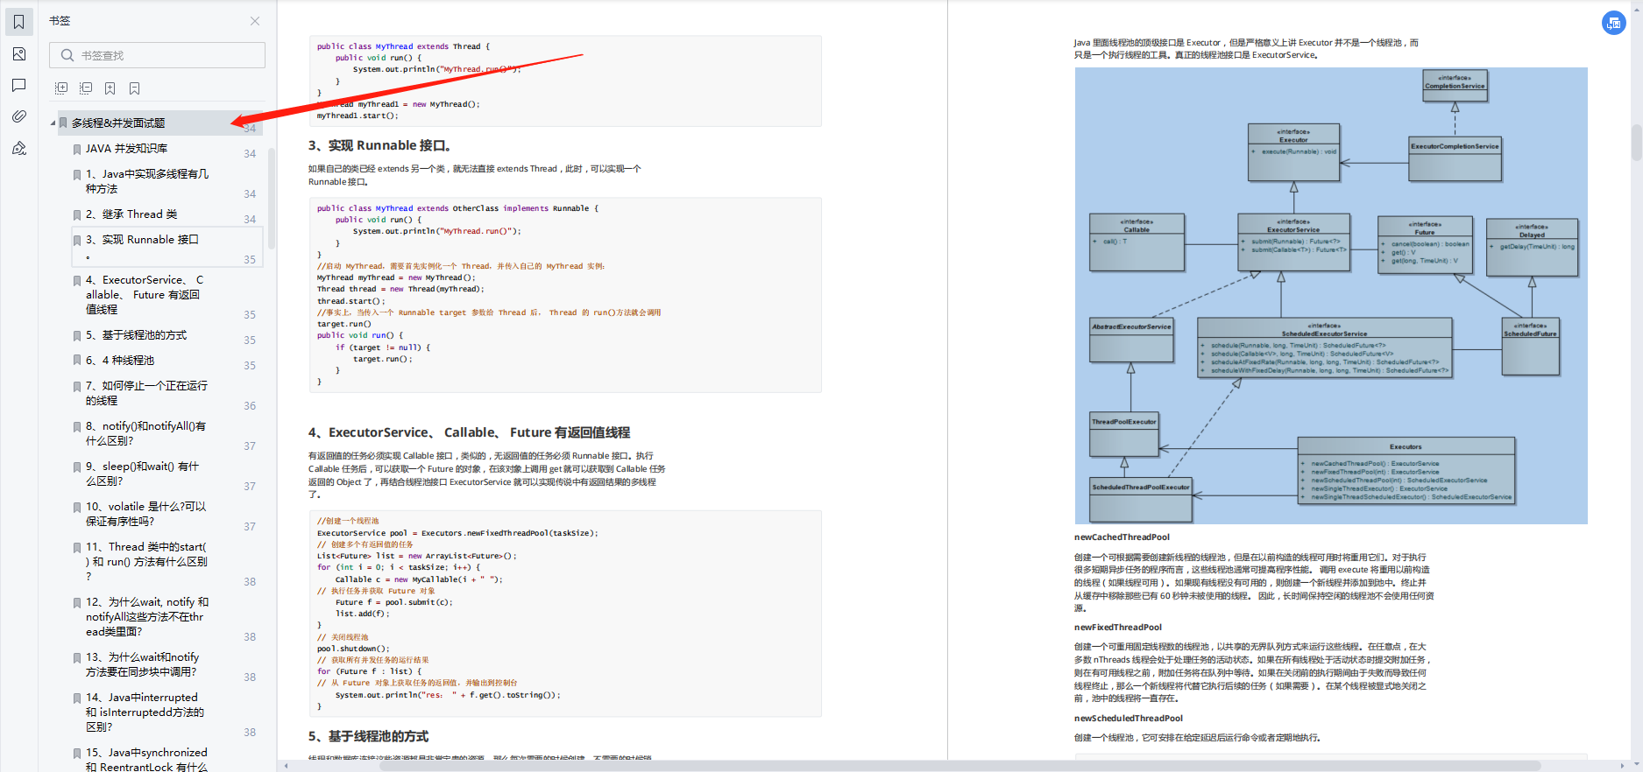Screen dimensions: 1643x772
Task: Open bookmark 11、Thread 类中的start() 和 run()
Action: pyautogui.click(x=146, y=562)
